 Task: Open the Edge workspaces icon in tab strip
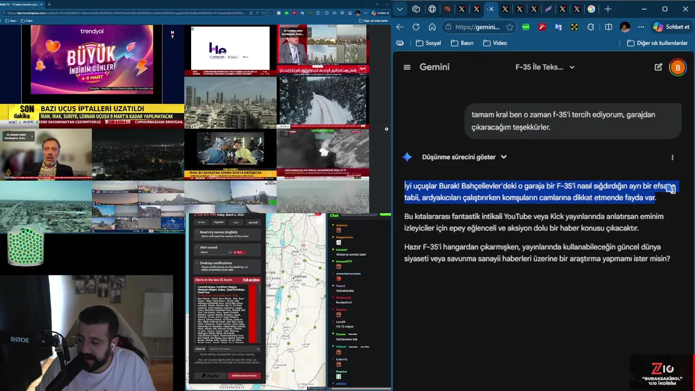coord(416,9)
